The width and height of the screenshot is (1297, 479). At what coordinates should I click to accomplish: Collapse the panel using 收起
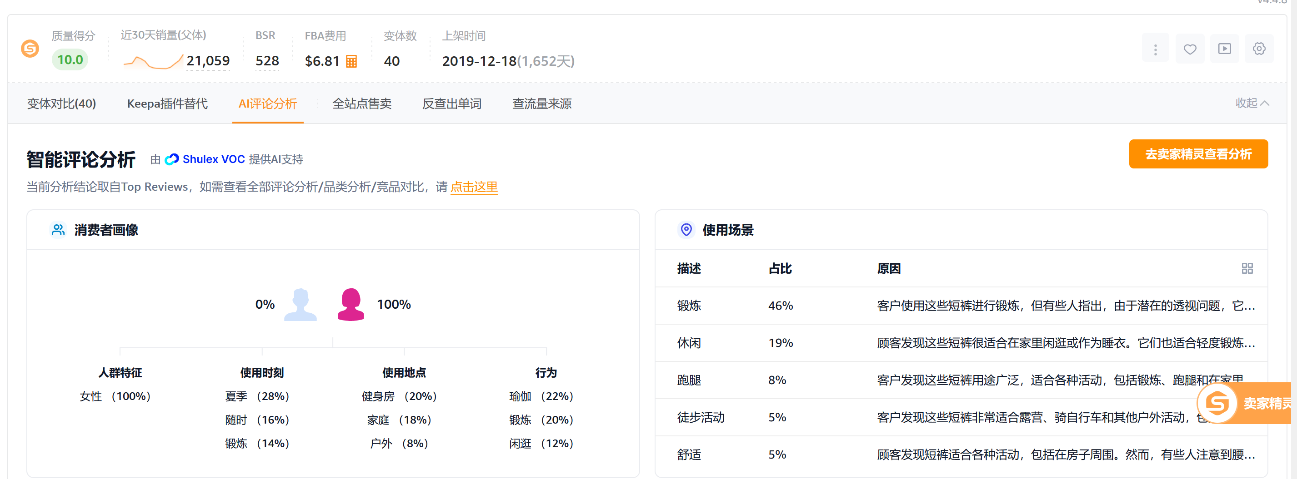tap(1251, 103)
